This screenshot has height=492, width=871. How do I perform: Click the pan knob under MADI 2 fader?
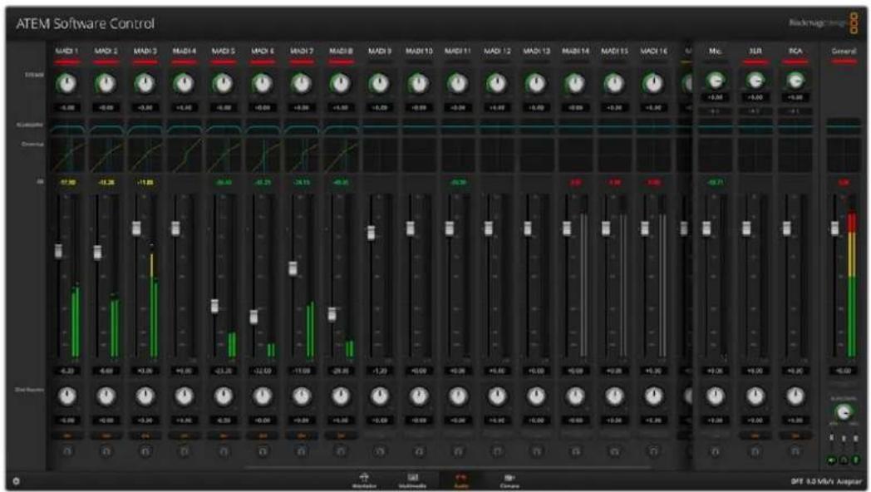coord(106,396)
